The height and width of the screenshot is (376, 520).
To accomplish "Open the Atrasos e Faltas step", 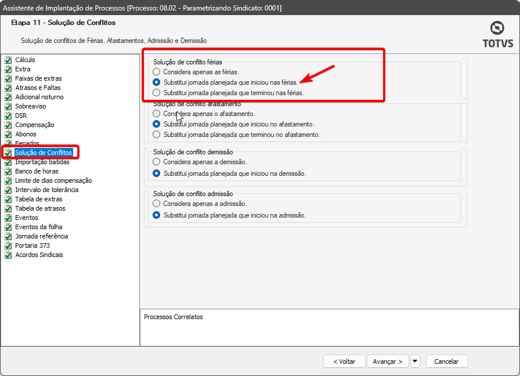I will coord(38,88).
